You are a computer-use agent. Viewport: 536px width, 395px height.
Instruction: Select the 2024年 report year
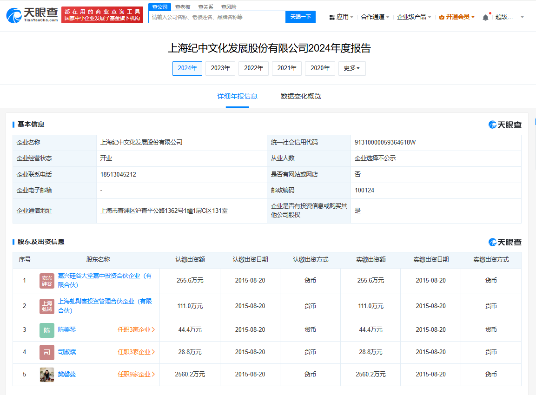tap(187, 68)
